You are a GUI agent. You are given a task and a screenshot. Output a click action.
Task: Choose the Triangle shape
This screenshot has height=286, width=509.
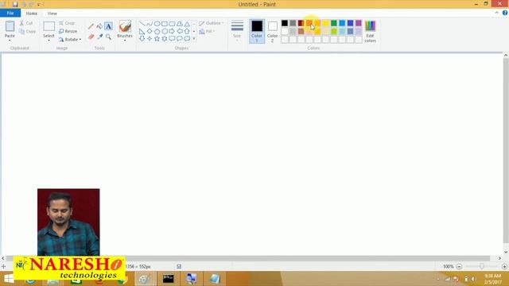click(187, 24)
